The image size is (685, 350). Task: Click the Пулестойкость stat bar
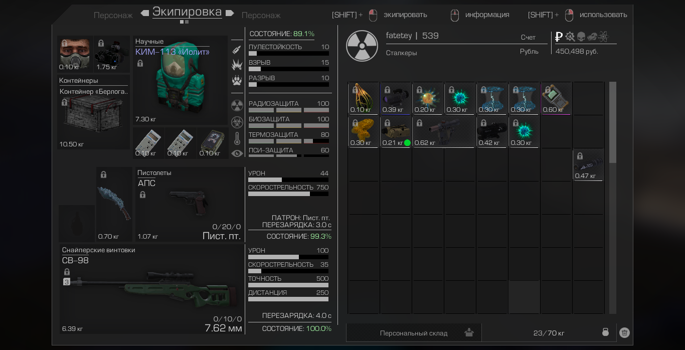coord(289,53)
